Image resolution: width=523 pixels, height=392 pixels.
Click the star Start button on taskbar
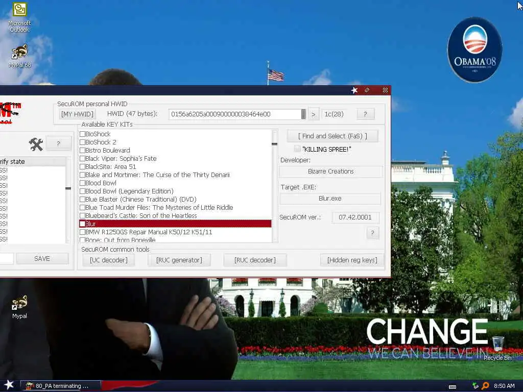pyautogui.click(x=9, y=385)
